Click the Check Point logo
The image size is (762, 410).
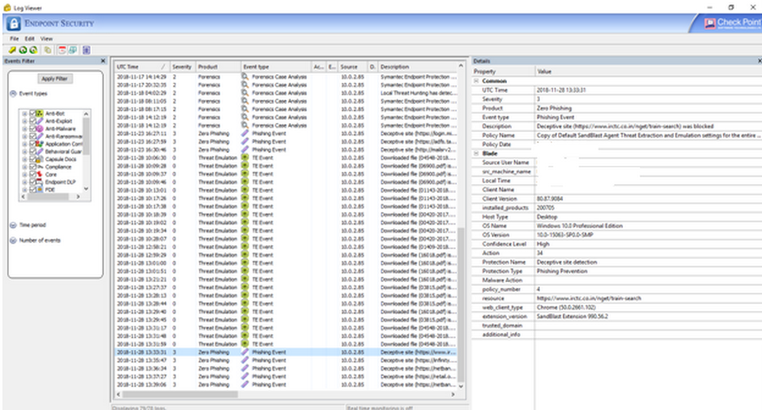tap(732, 23)
